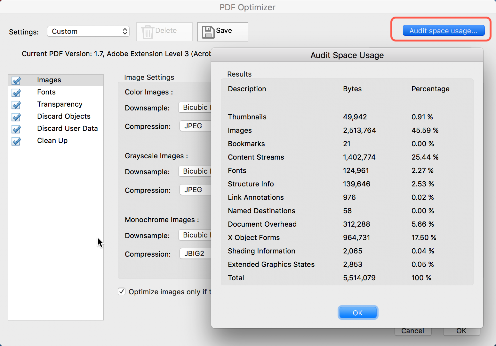Image resolution: width=496 pixels, height=346 pixels.
Task: Toggle the Clean Up checkbox
Action: coord(16,141)
